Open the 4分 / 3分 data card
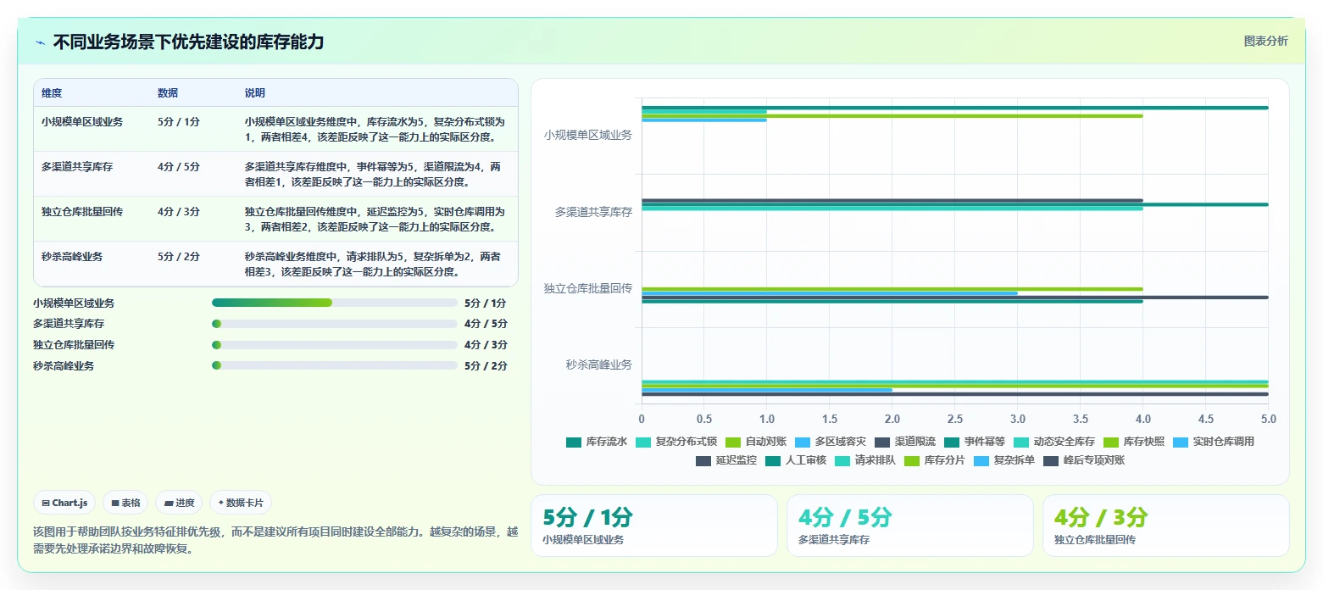Viewport: 1323px width, 590px height. (x=1166, y=526)
